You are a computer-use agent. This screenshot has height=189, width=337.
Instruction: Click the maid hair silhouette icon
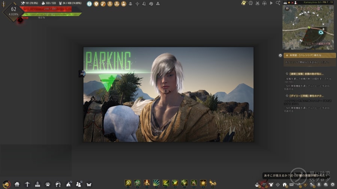tap(58, 184)
